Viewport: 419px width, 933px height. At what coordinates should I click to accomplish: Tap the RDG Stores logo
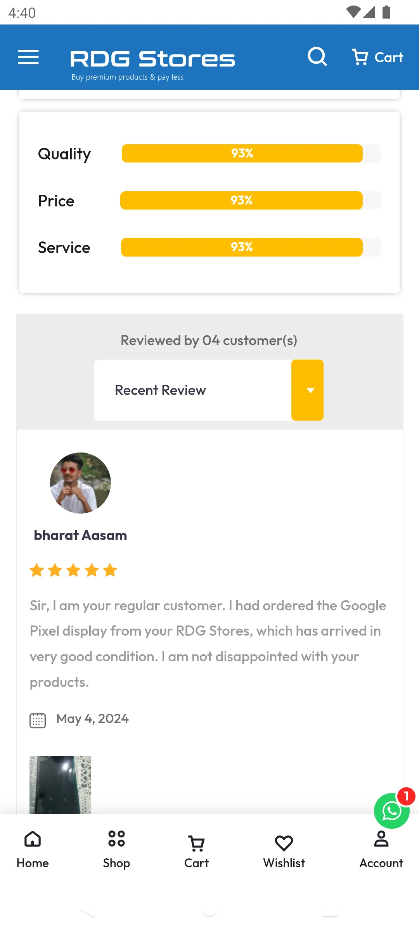152,59
